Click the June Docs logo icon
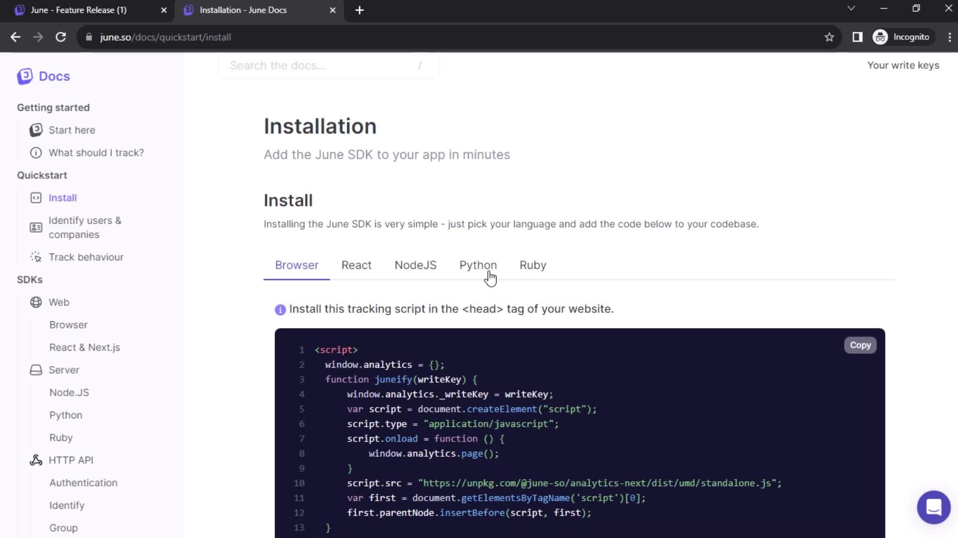 (24, 76)
